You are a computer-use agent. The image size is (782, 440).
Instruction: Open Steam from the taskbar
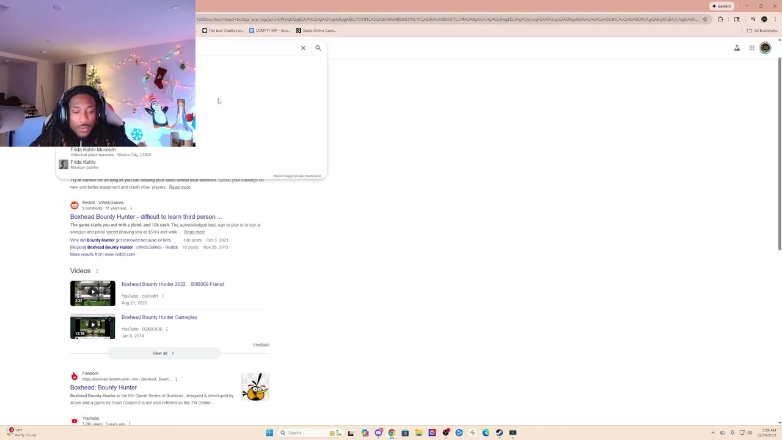(x=499, y=433)
